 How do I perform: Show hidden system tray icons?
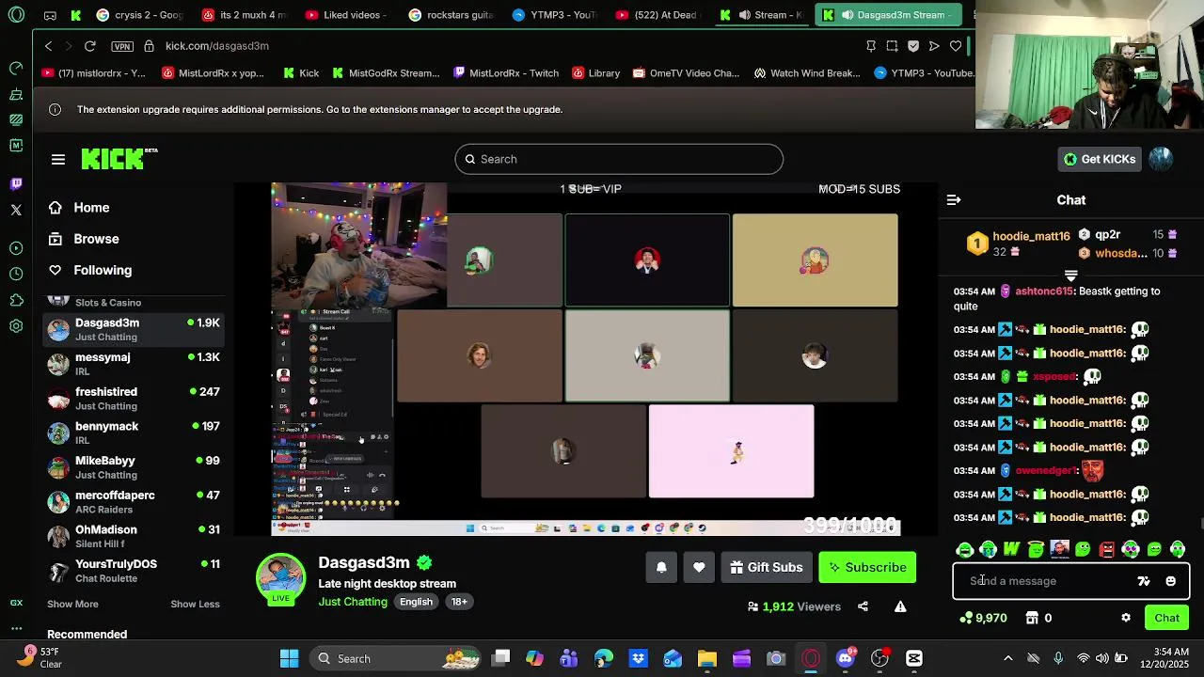pos(1008,658)
